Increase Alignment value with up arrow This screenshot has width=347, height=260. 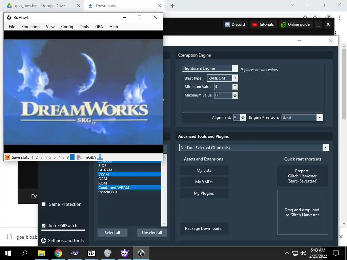[x=243, y=116]
